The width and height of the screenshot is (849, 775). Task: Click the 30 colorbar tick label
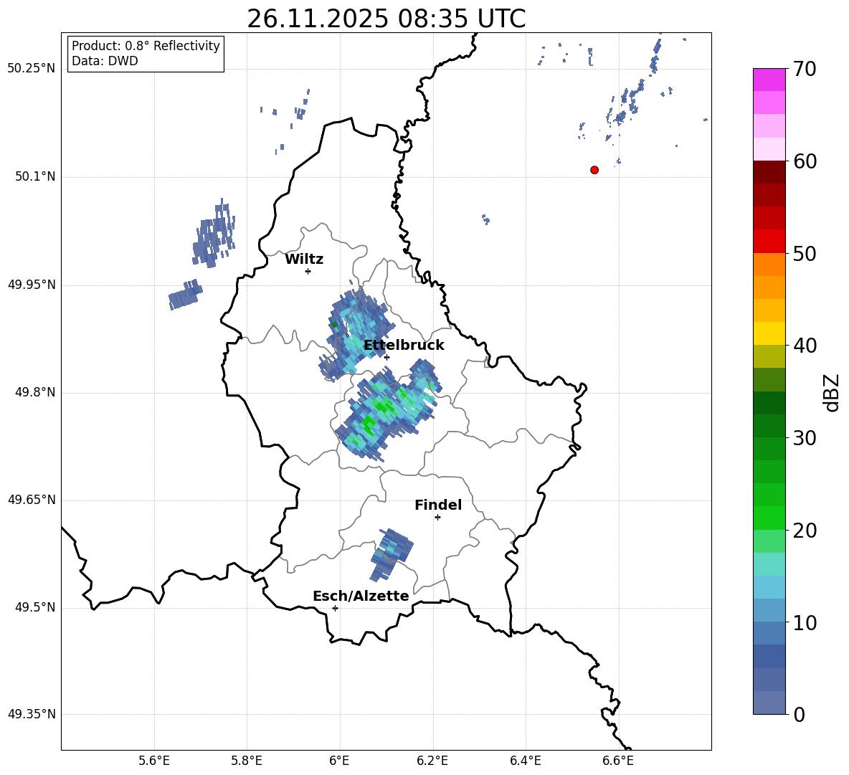pos(805,438)
